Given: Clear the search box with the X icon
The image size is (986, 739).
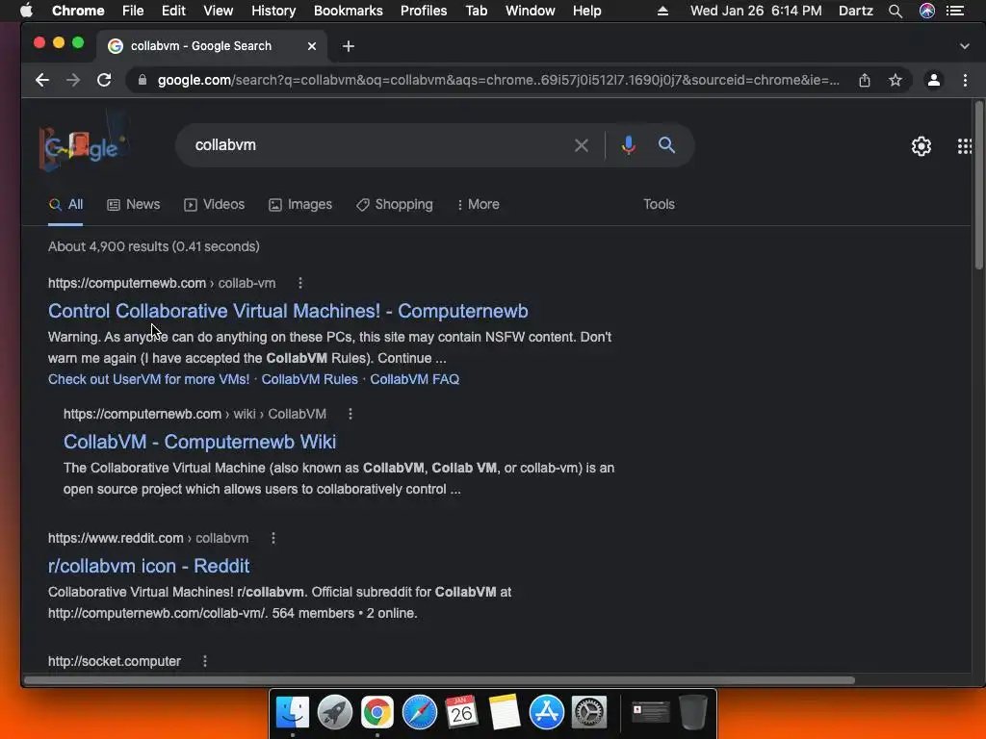Looking at the screenshot, I should [x=582, y=145].
